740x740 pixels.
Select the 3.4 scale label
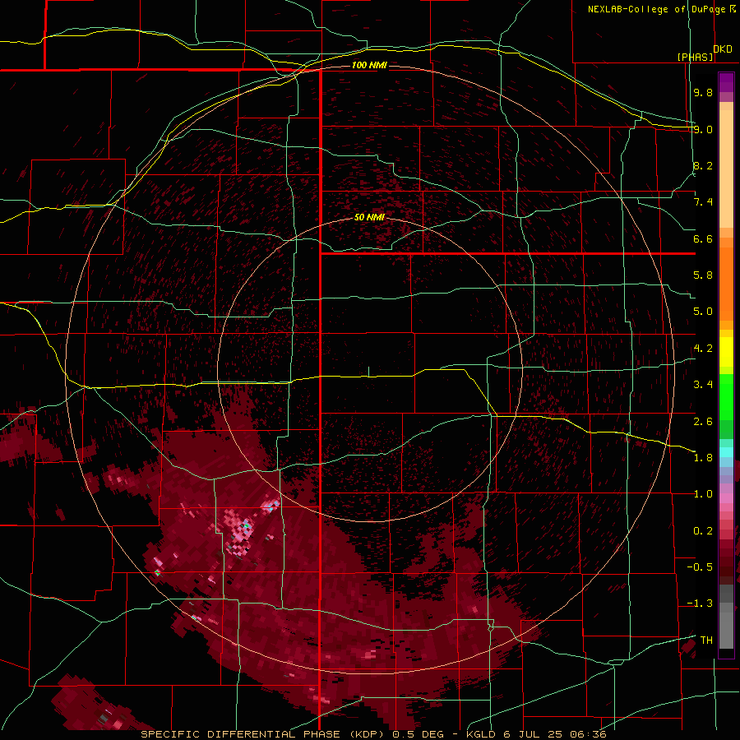[x=703, y=385]
